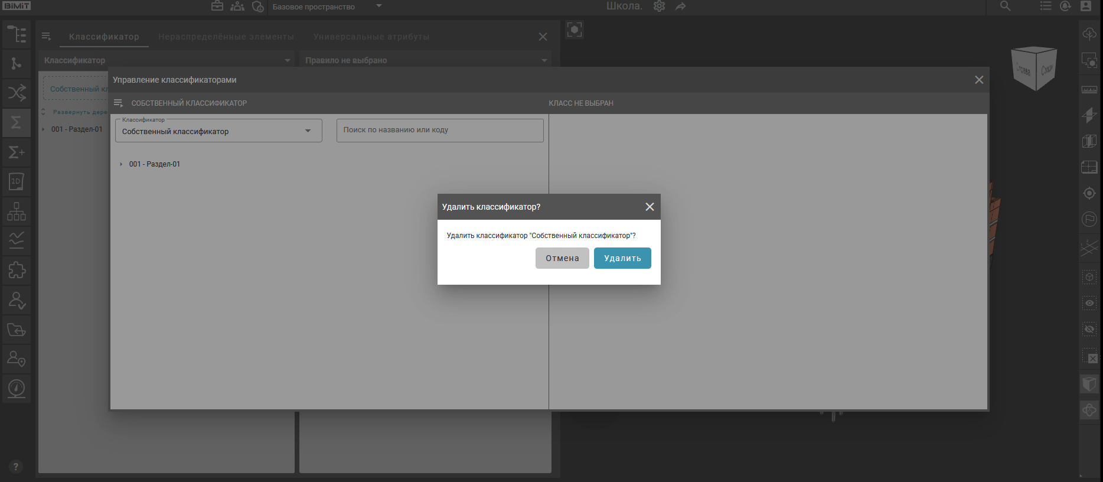This screenshot has width=1103, height=482.
Task: Toggle the 3D box perspective view button
Action: coord(1089,384)
